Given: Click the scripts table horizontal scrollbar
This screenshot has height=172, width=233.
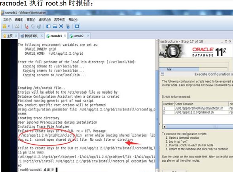Looking at the screenshot, I should (199, 127).
